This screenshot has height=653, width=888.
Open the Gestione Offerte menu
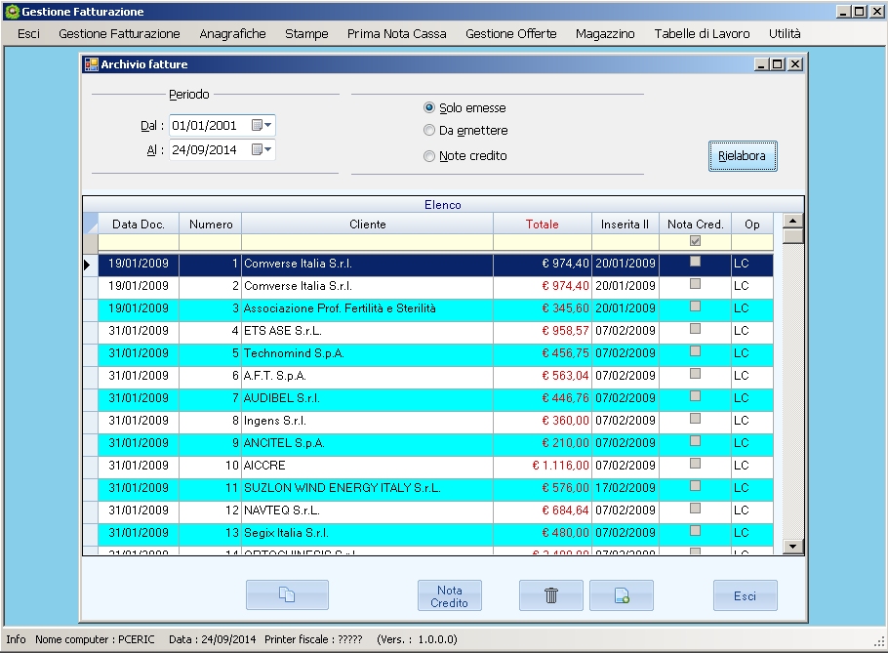point(510,34)
